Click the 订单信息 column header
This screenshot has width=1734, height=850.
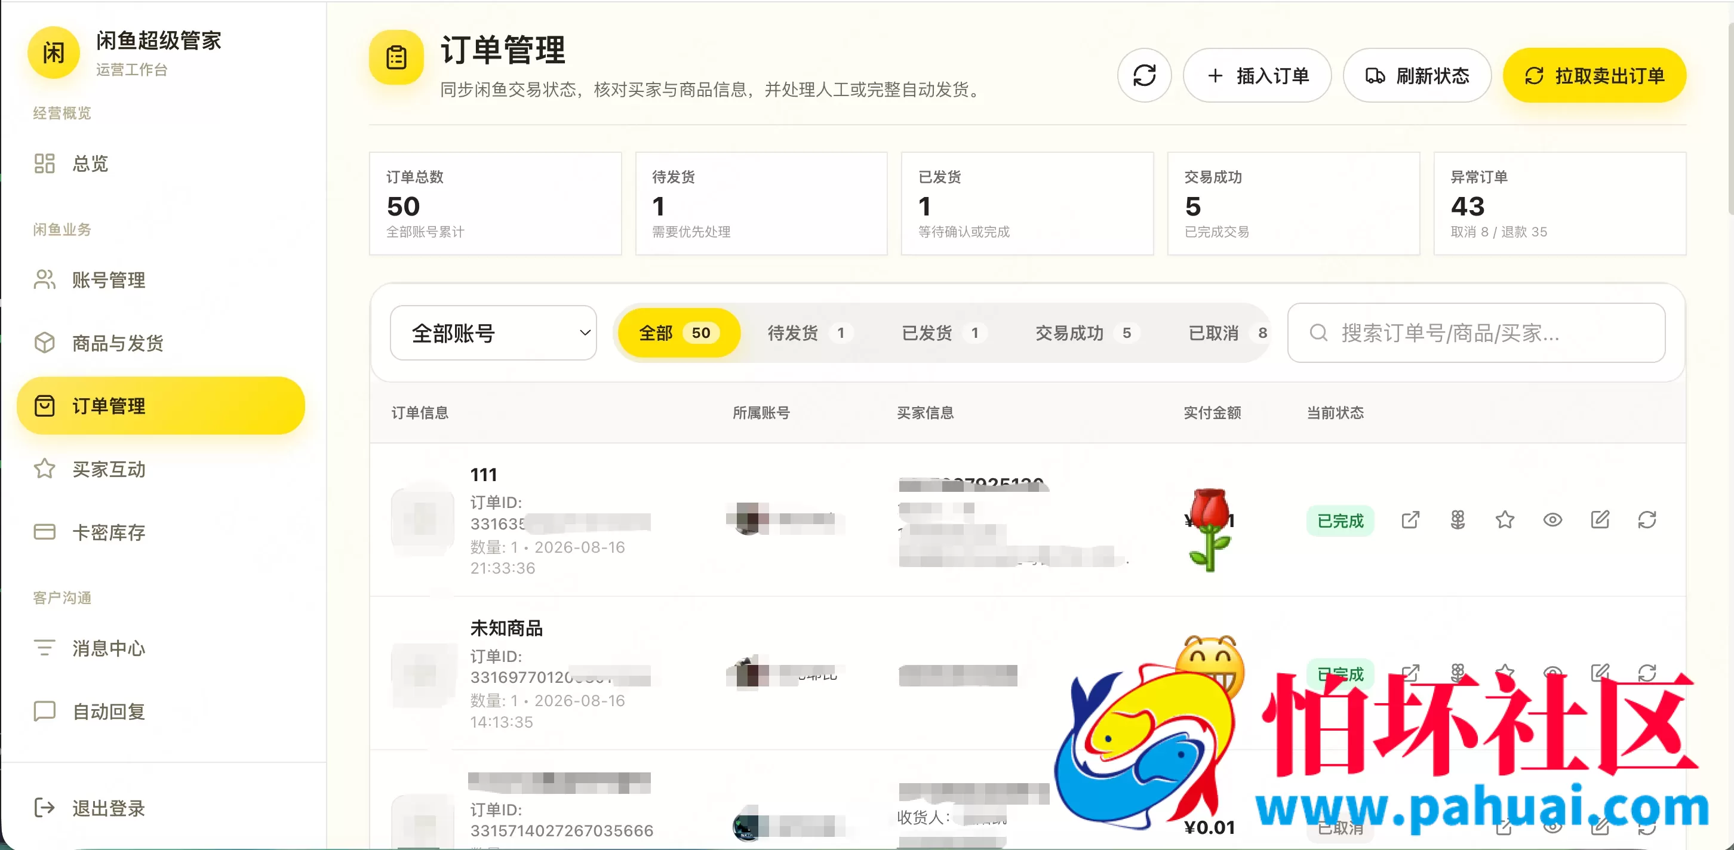[420, 412]
